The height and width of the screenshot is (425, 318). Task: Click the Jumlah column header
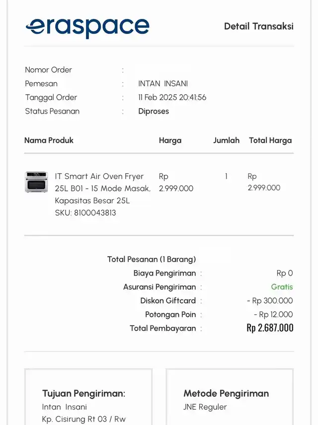pyautogui.click(x=227, y=141)
